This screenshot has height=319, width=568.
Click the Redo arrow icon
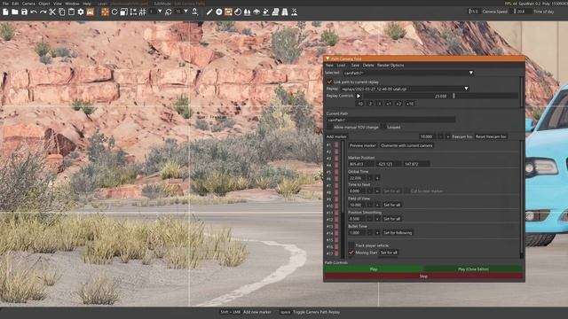tap(43, 12)
